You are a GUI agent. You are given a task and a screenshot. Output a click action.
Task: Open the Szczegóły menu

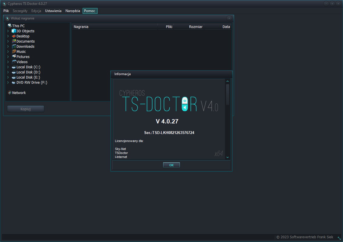20,11
